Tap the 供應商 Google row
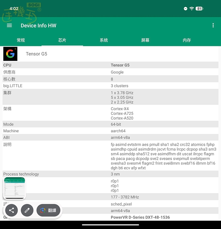221x229 pixels. pos(110,72)
